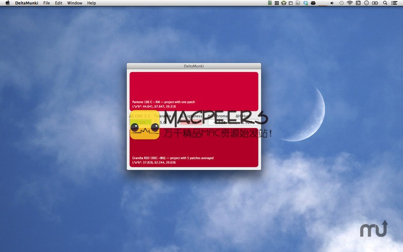The width and height of the screenshot is (403, 252).
Task: Click the Wi-Fi status icon
Action: tap(349, 3)
